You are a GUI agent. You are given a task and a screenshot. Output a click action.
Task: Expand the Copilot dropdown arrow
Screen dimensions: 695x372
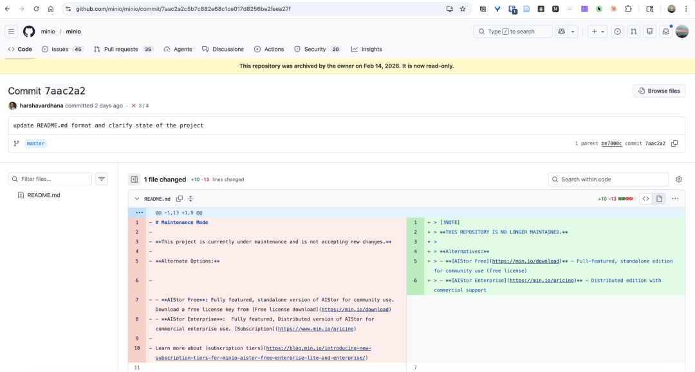pos(573,32)
